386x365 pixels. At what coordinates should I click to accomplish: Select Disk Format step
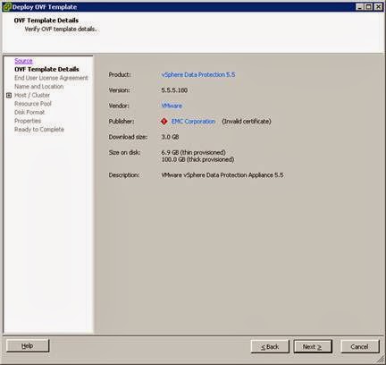point(29,113)
